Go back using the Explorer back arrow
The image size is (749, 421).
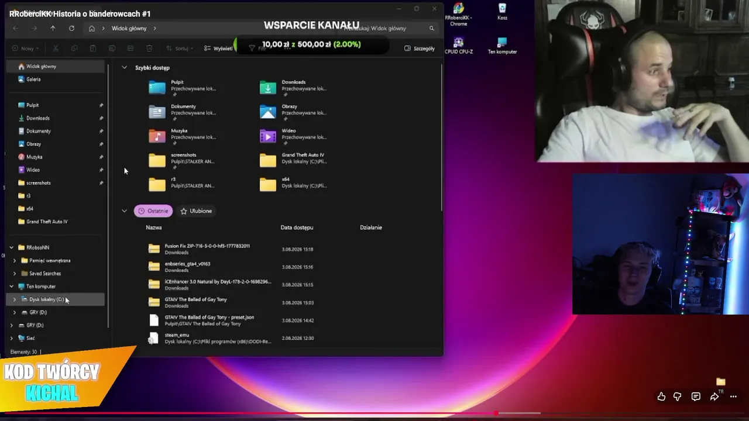point(16,28)
